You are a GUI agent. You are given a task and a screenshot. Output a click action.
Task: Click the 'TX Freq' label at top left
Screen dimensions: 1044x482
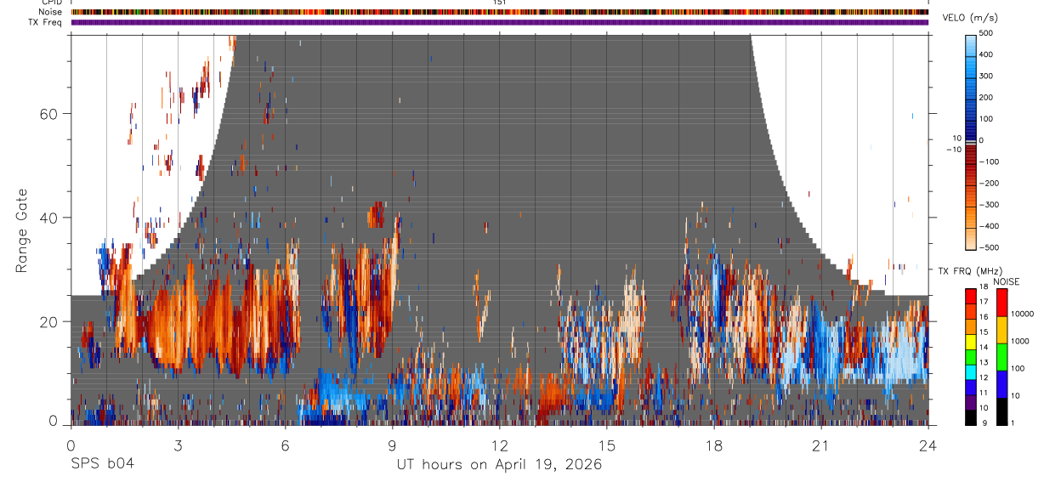[46, 22]
